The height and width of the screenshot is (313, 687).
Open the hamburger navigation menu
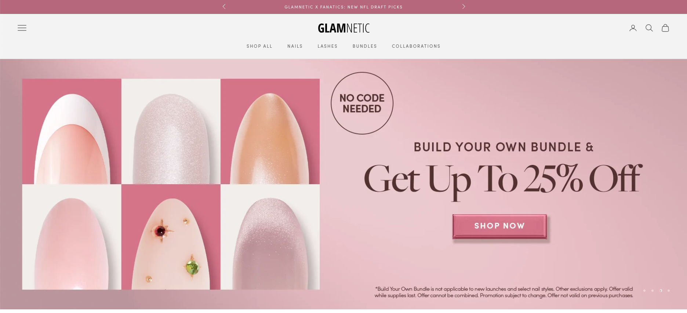coord(22,28)
